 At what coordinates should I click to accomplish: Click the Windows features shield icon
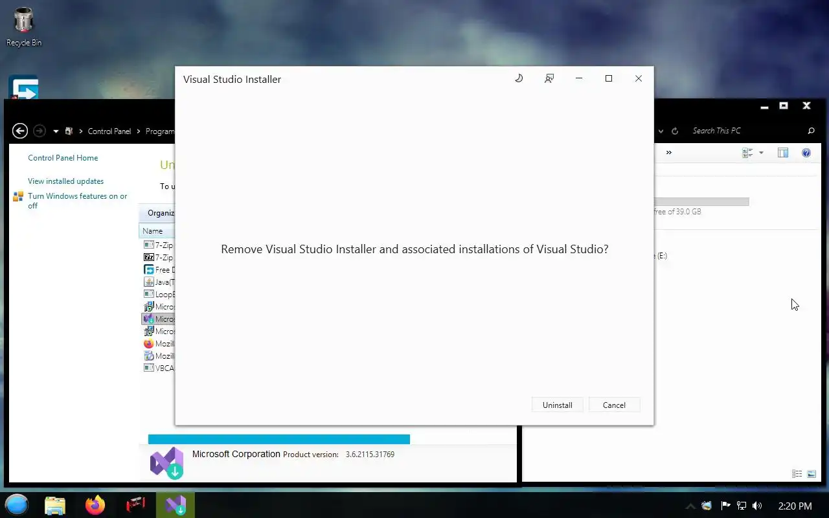[x=18, y=196]
